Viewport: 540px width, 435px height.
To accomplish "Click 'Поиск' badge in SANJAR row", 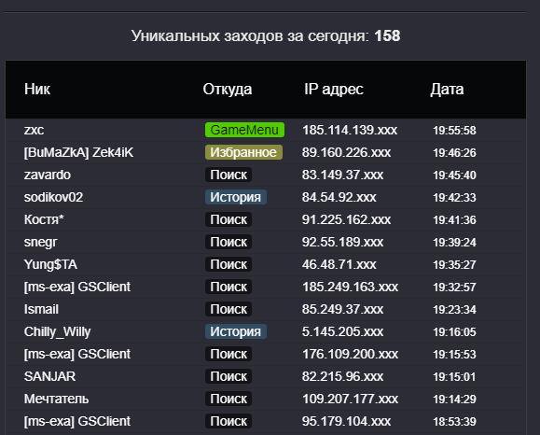I will tap(228, 376).
